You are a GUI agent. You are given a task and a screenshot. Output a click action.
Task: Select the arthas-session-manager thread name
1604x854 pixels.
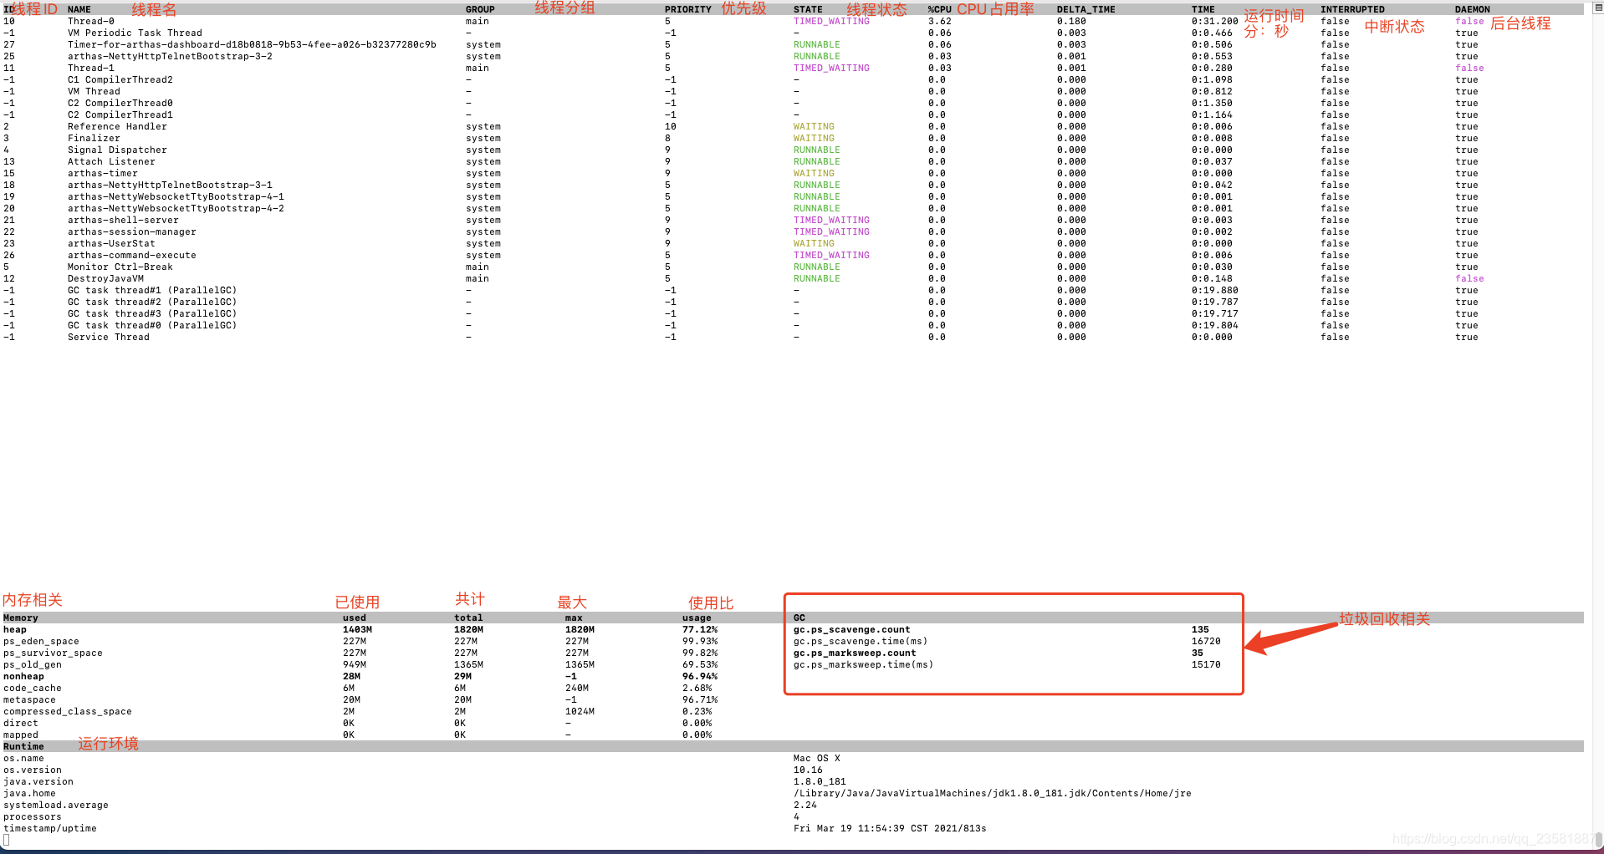pos(132,232)
